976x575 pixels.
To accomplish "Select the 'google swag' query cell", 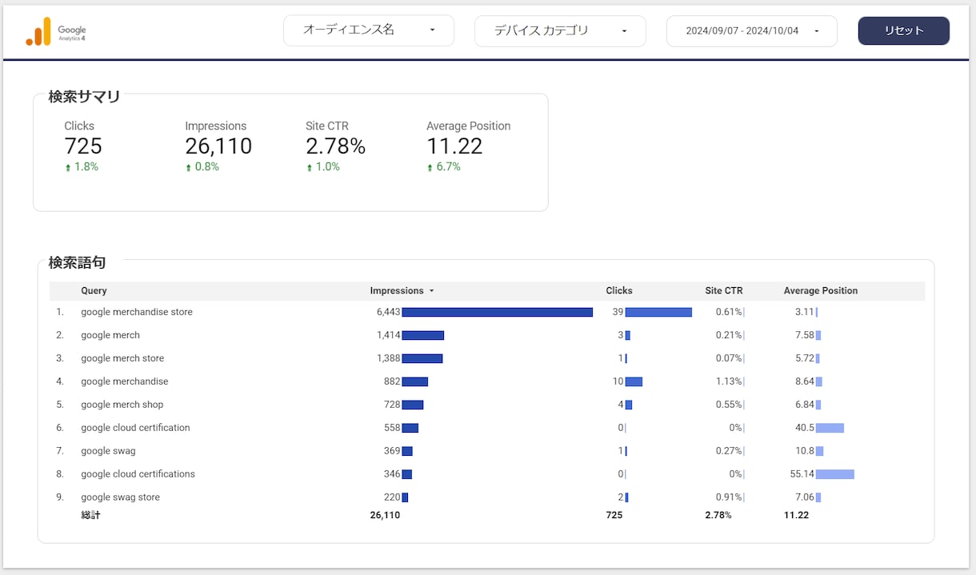I will click(x=109, y=451).
